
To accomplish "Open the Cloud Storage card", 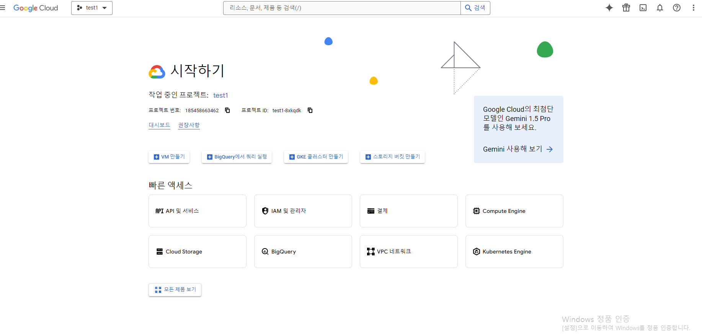I will [x=198, y=252].
